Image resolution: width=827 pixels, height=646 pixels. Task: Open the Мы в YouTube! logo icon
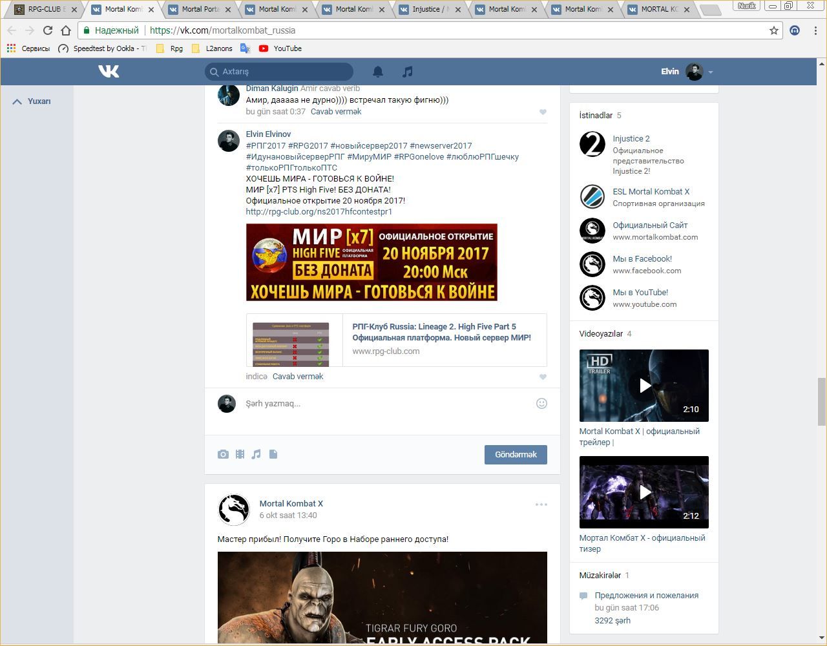[x=592, y=298]
